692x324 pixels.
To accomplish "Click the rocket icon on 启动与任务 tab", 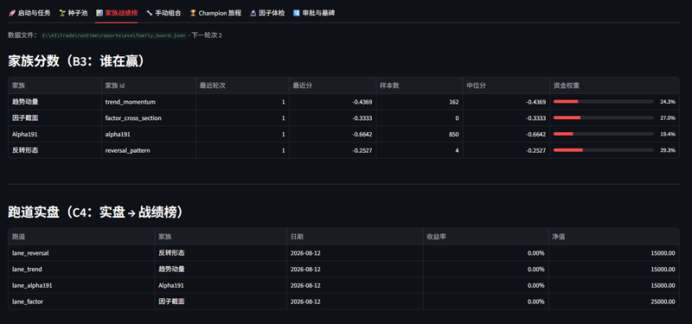I will click(x=12, y=13).
